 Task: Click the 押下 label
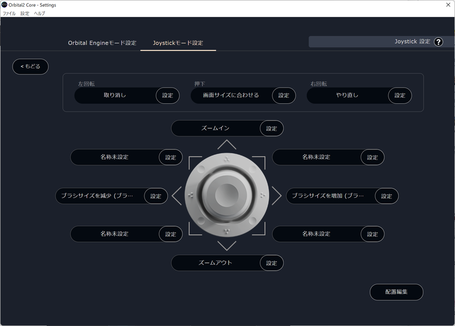(x=200, y=83)
